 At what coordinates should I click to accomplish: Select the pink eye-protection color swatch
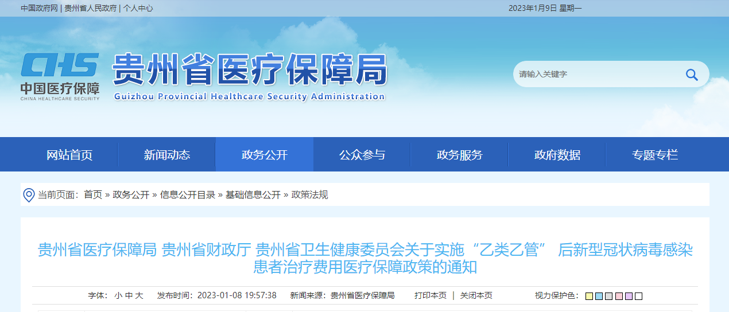click(619, 296)
